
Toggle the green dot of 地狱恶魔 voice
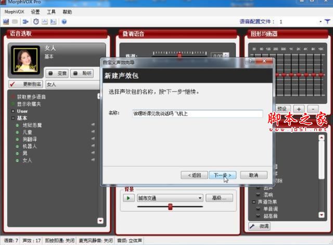point(17,125)
